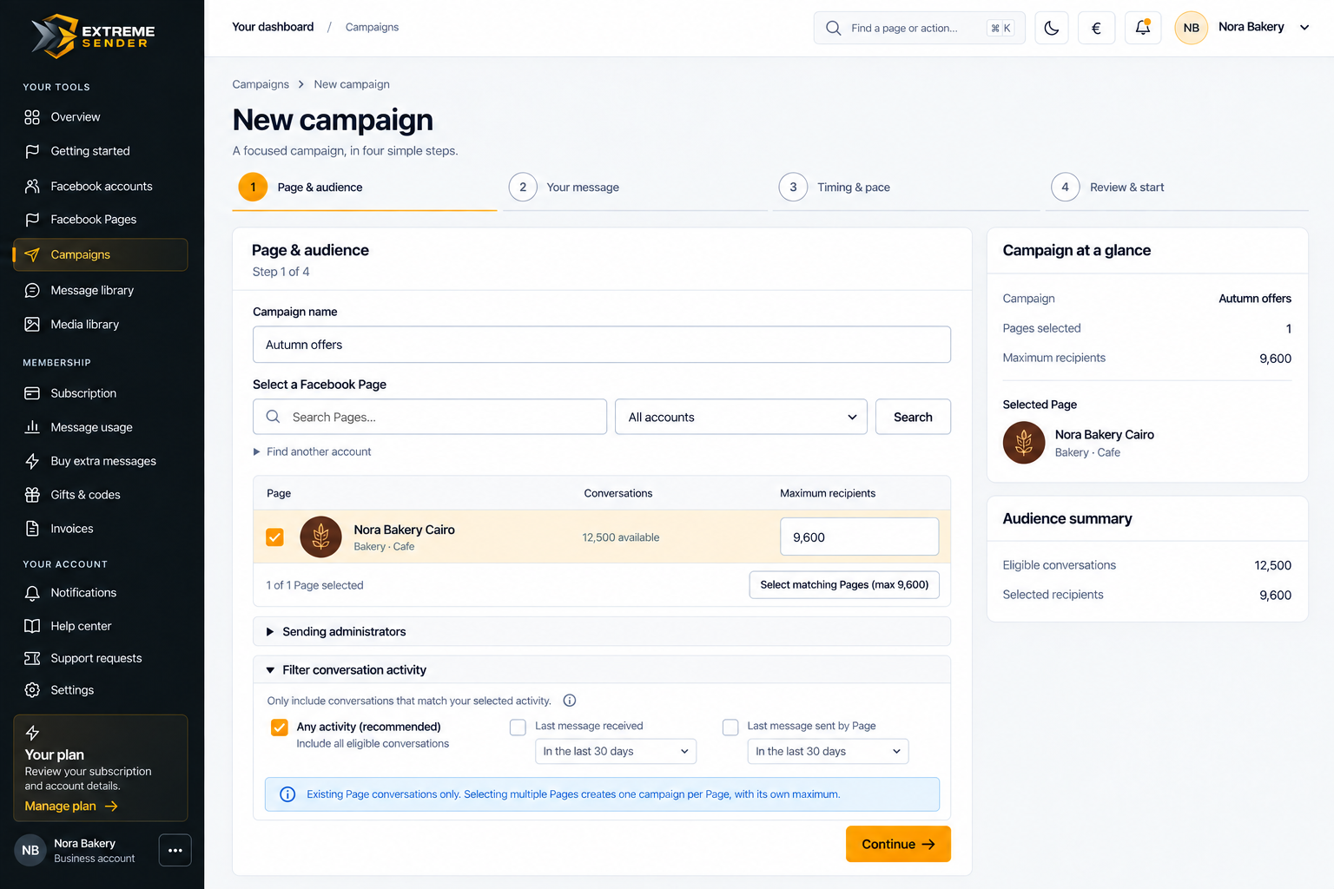Open Last message sent by Page period dropdown
The image size is (1334, 889).
click(828, 751)
